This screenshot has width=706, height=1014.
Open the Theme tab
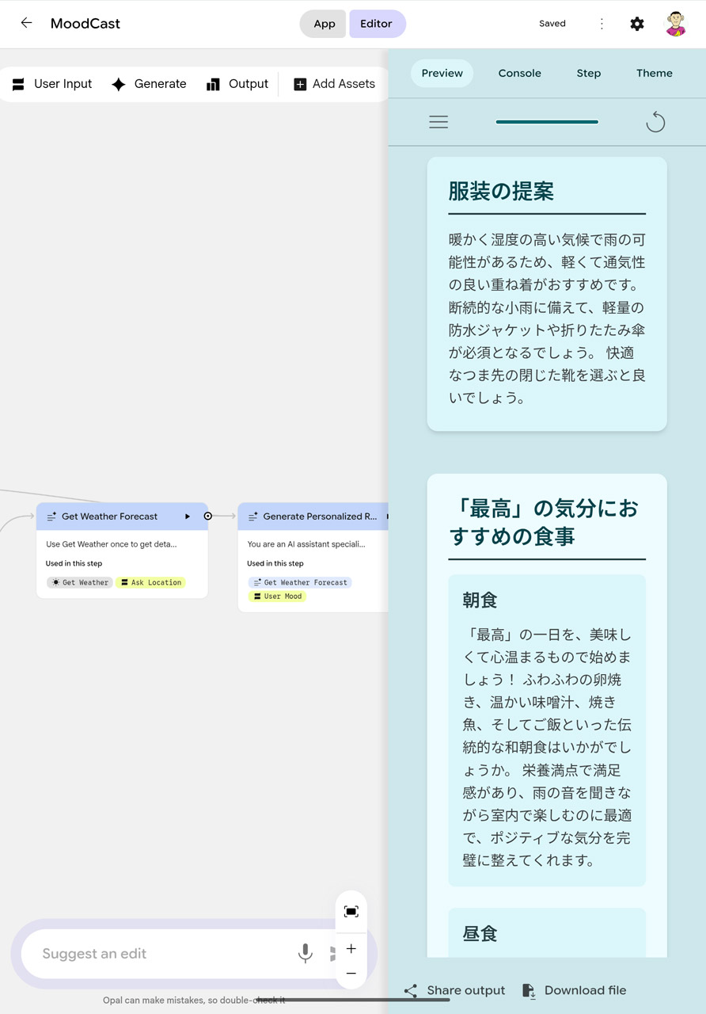[654, 73]
